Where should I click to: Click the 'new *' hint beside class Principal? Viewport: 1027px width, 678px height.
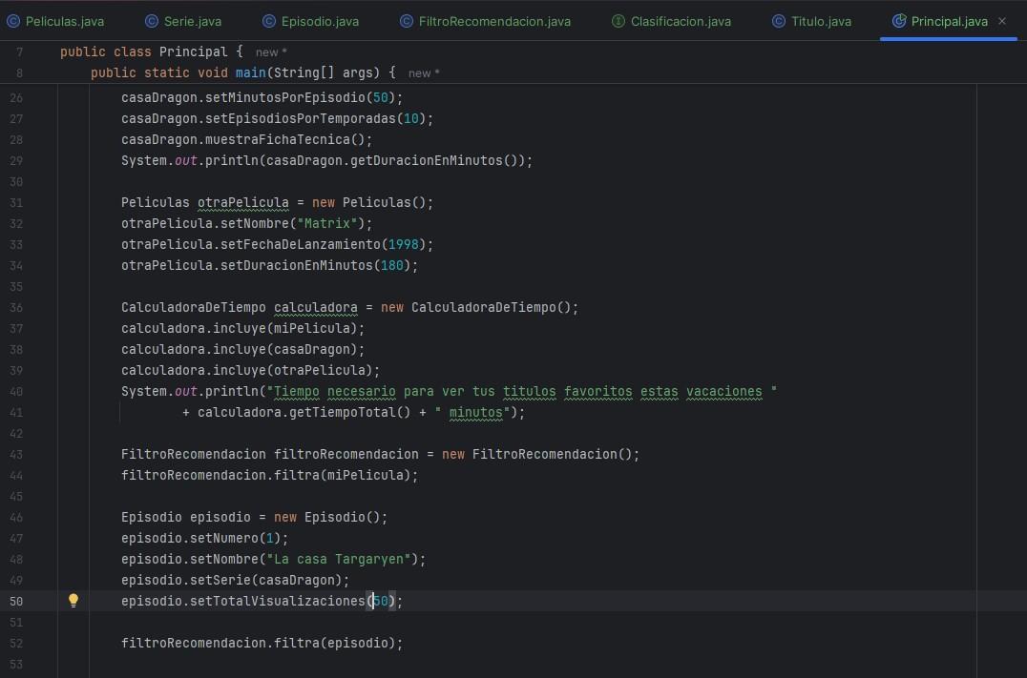point(270,52)
